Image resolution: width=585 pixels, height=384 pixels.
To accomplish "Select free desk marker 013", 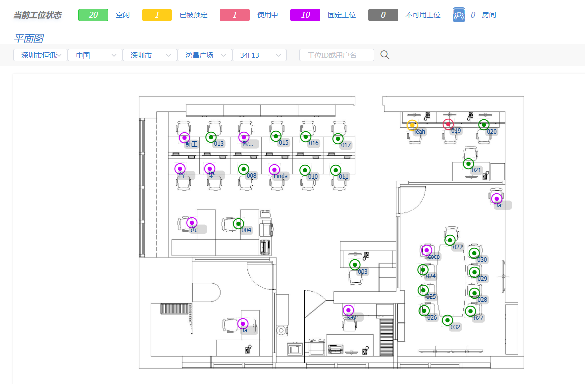I will click(211, 137).
